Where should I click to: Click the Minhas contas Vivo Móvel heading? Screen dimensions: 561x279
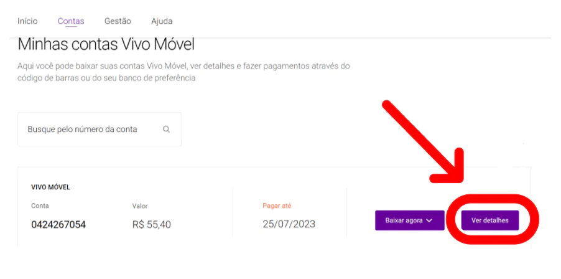tap(106, 44)
